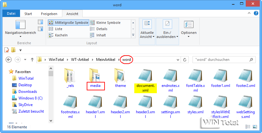This screenshot has width=262, height=133.
Task: Switch to the Freigeben tab
Action: pos(49,14)
